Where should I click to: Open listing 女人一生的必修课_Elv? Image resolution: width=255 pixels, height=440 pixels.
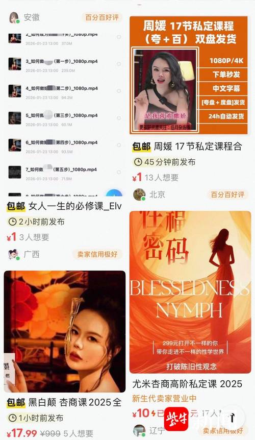(x=64, y=206)
